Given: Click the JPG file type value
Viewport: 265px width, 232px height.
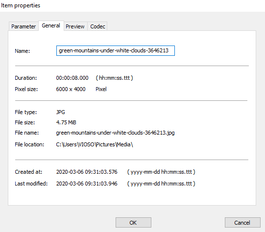Looking at the screenshot, I should (x=61, y=112).
